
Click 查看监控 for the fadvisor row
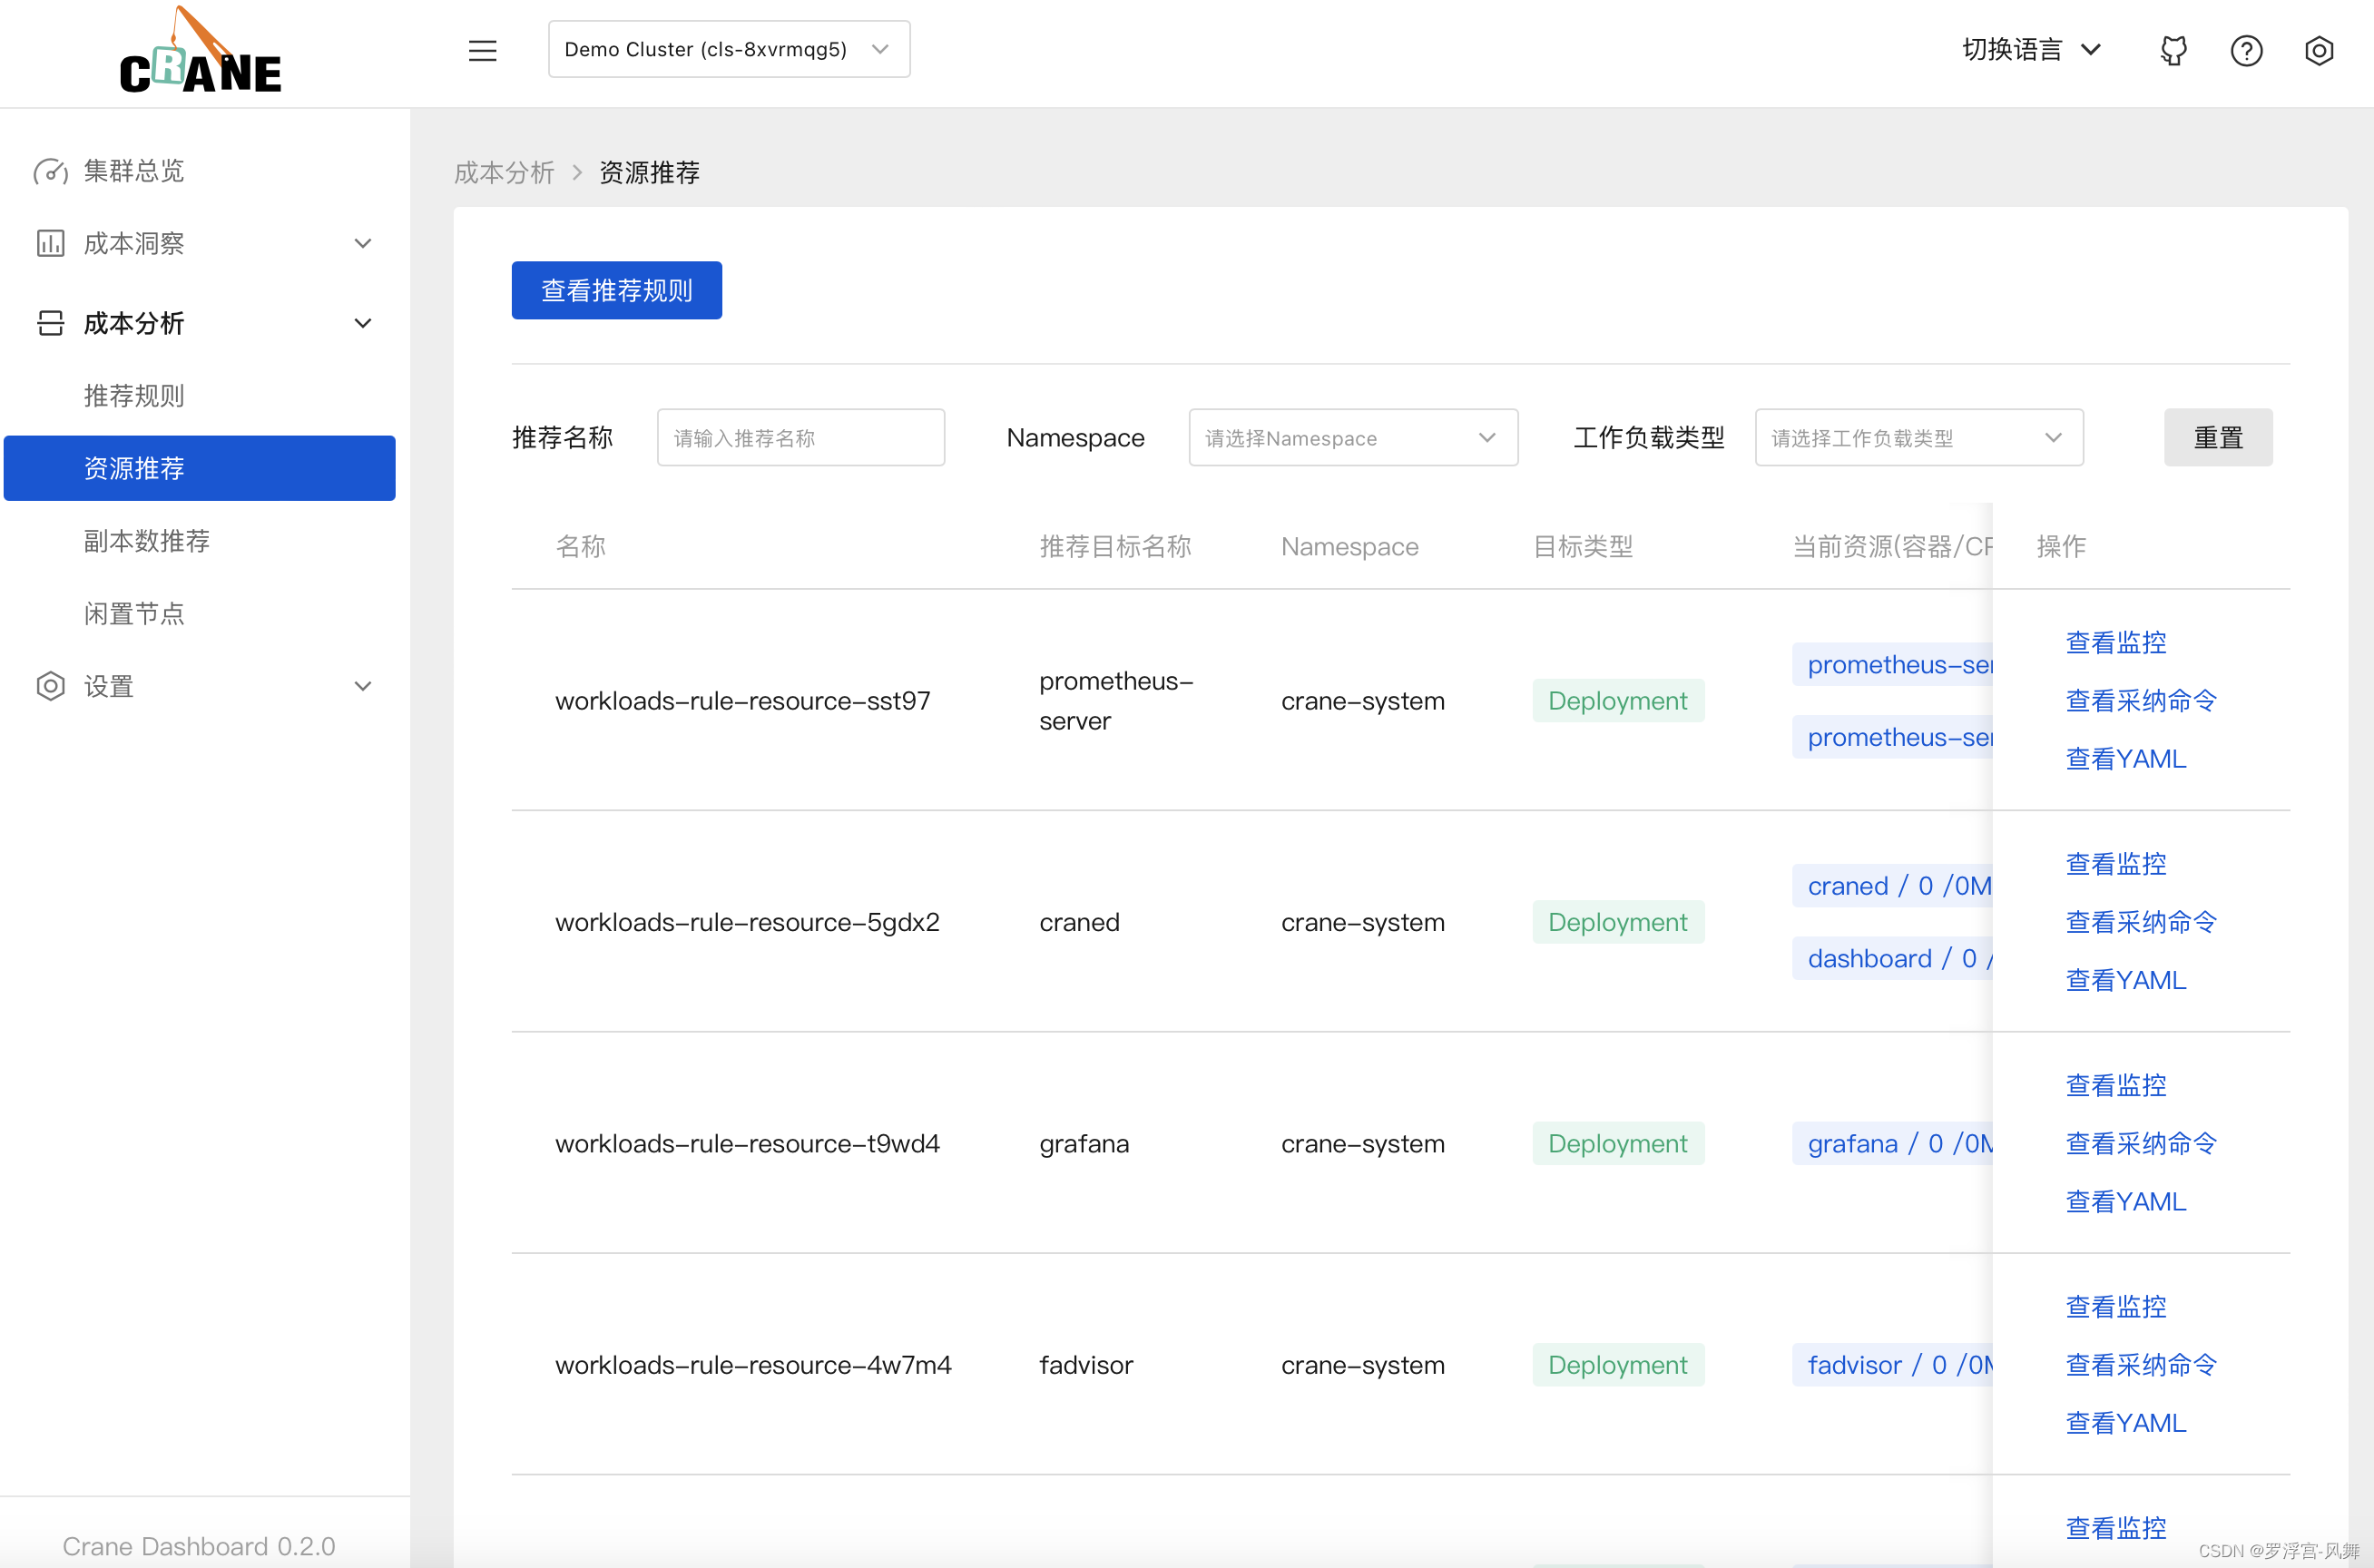coord(2116,1306)
